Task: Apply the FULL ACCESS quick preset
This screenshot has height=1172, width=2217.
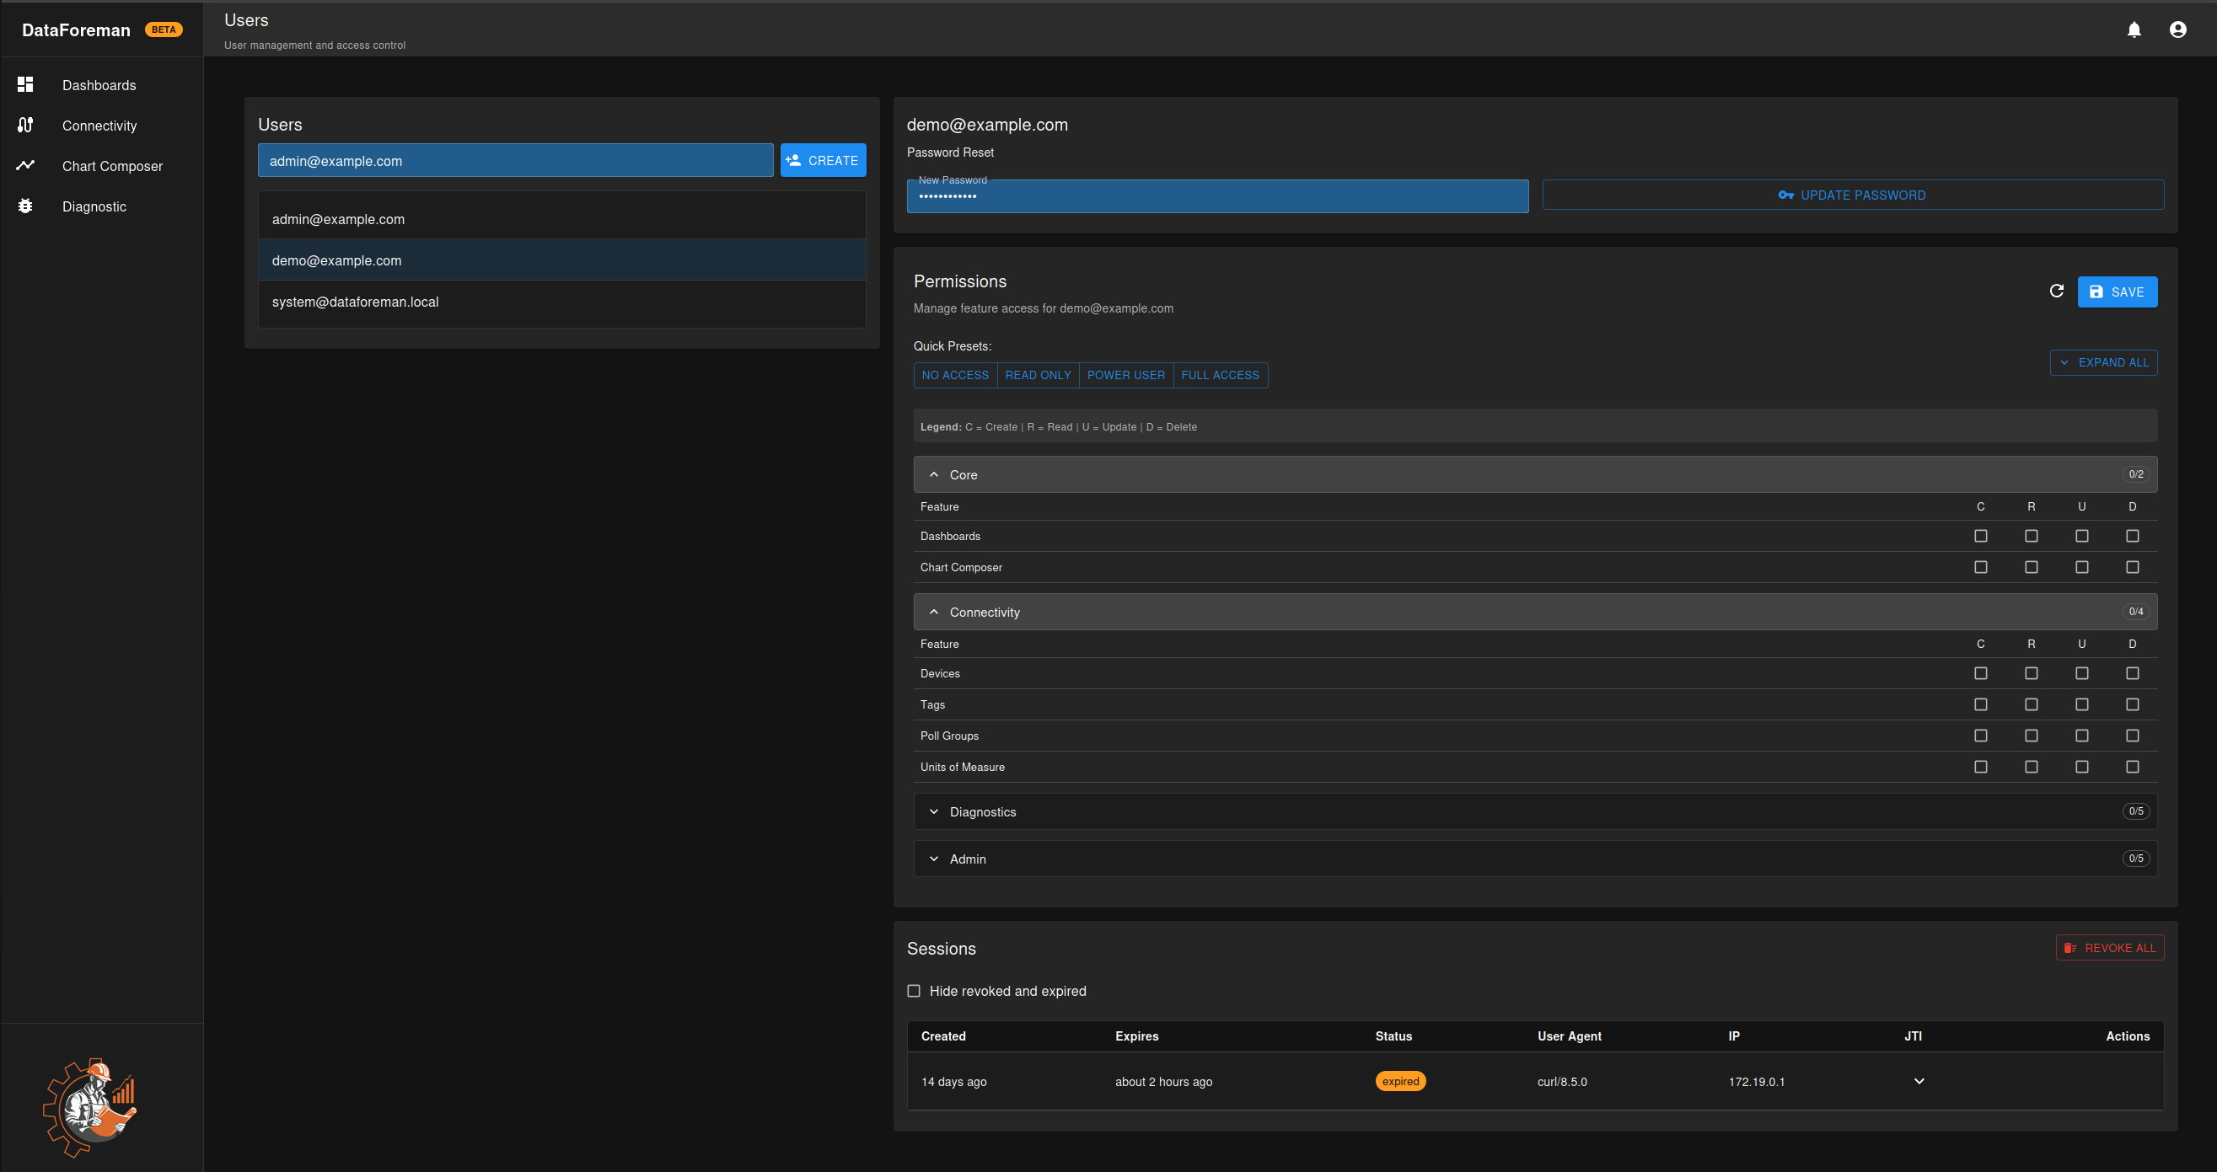Action: (1220, 375)
